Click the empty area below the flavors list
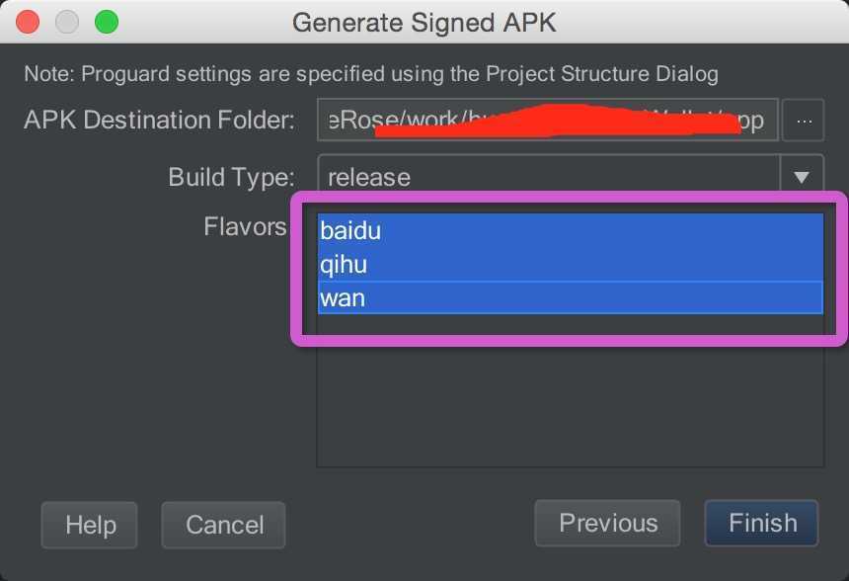The width and height of the screenshot is (849, 581). point(570,405)
